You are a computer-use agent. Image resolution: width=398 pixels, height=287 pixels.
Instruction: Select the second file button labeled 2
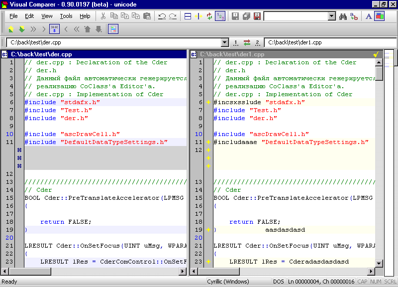tap(257, 43)
